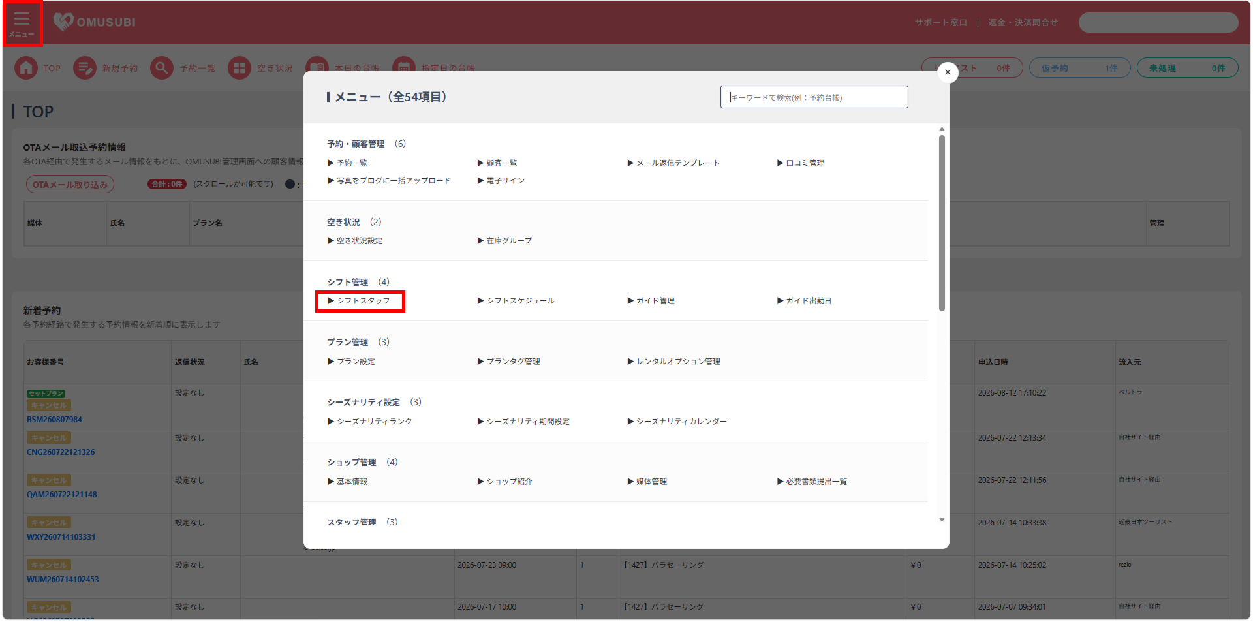Click the 空き状況 (2) section heading
The image size is (1253, 622).
354,222
